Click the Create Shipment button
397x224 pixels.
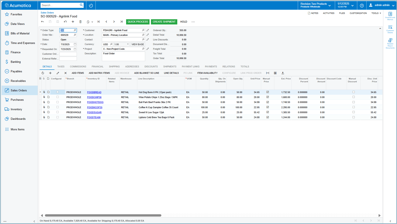click(x=164, y=22)
